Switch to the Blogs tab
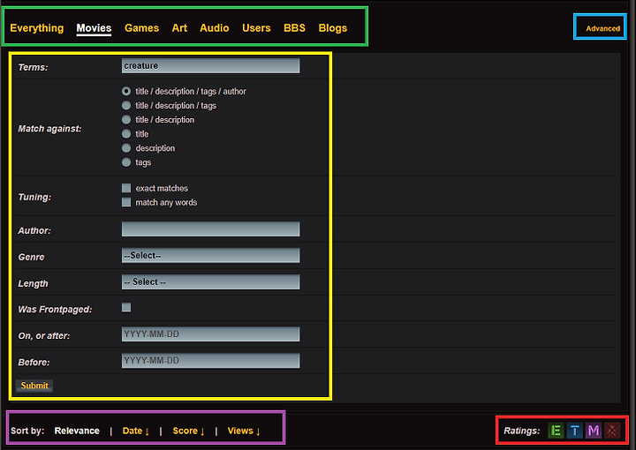The height and width of the screenshot is (450, 636). (333, 28)
